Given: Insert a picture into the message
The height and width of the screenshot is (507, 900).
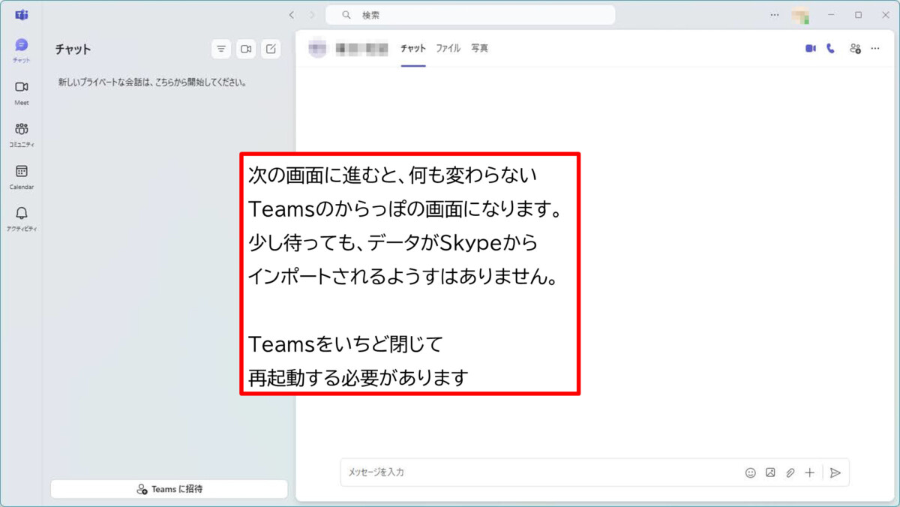Looking at the screenshot, I should (770, 472).
